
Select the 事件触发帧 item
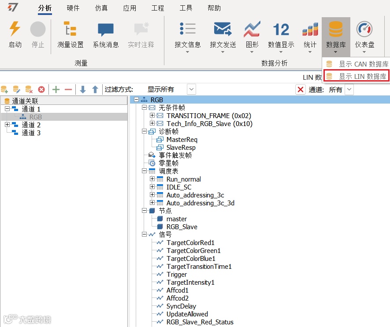coord(175,155)
